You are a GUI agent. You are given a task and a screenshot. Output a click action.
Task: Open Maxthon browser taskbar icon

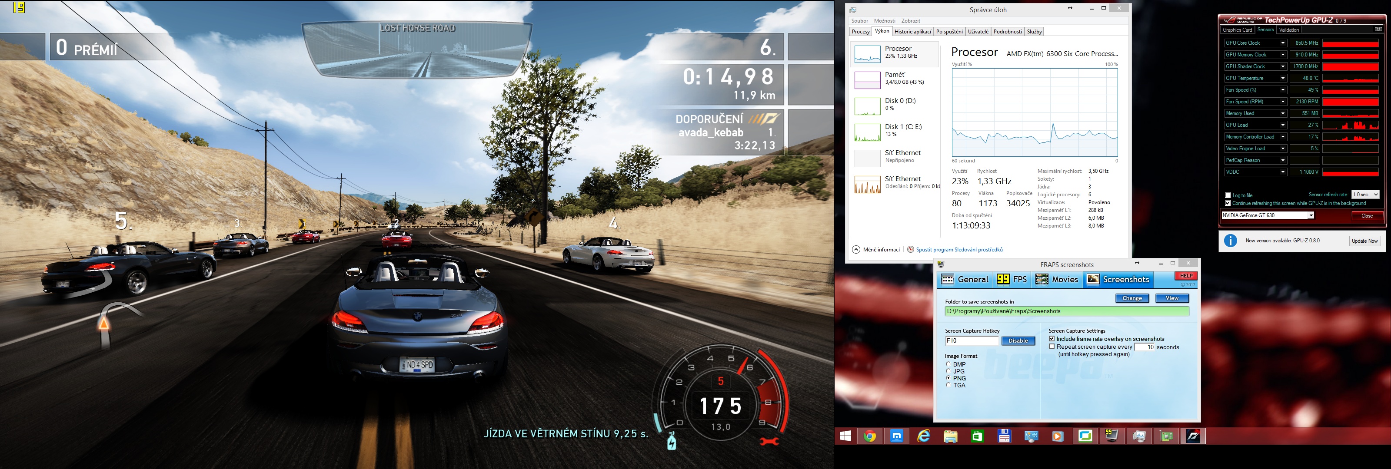(x=896, y=436)
